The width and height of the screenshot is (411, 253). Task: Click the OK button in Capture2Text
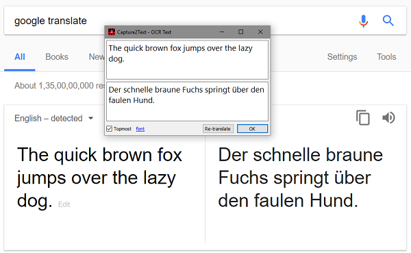pyautogui.click(x=252, y=129)
